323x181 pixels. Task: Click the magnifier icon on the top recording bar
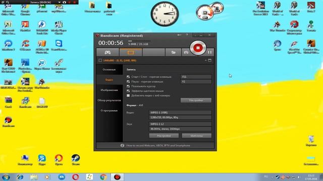[8, 2]
